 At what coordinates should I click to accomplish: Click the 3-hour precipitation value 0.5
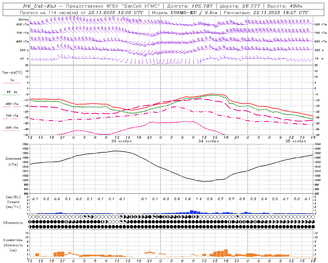210,199
